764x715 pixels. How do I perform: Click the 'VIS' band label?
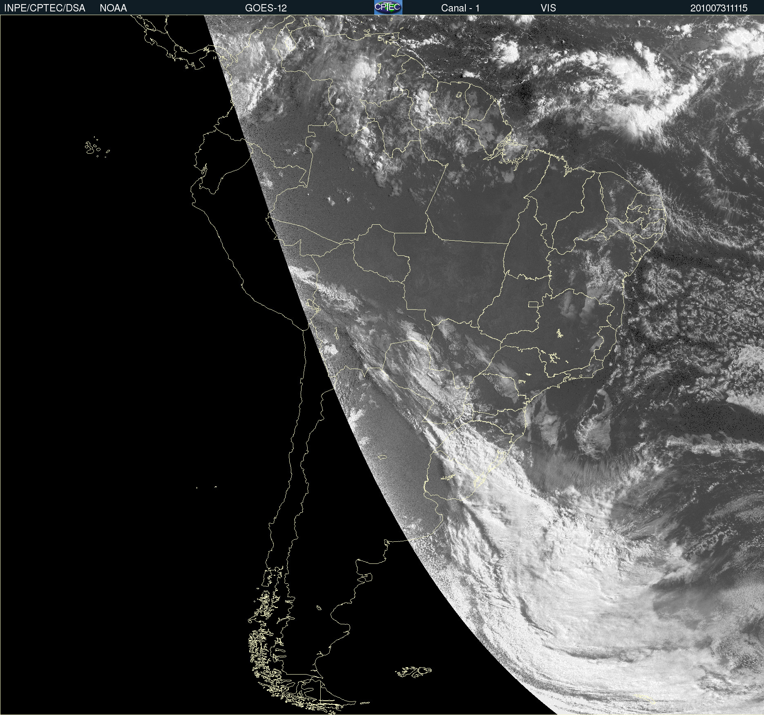coord(548,8)
